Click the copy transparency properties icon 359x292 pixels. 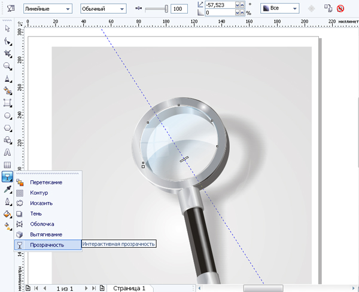pyautogui.click(x=328, y=9)
